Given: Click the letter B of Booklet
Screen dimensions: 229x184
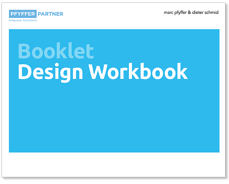Looking at the screenshot, I should pyautogui.click(x=24, y=52).
